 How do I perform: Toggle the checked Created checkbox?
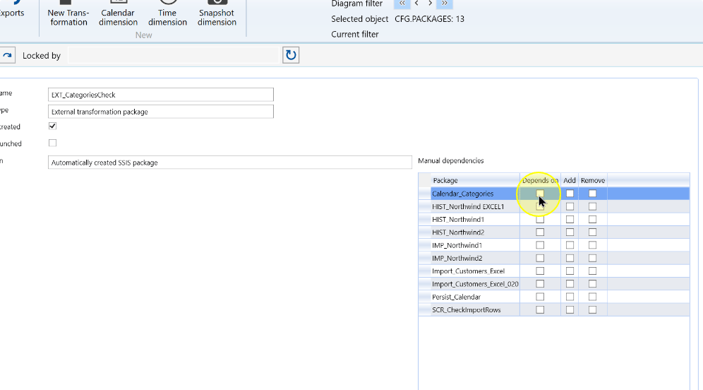(x=52, y=126)
